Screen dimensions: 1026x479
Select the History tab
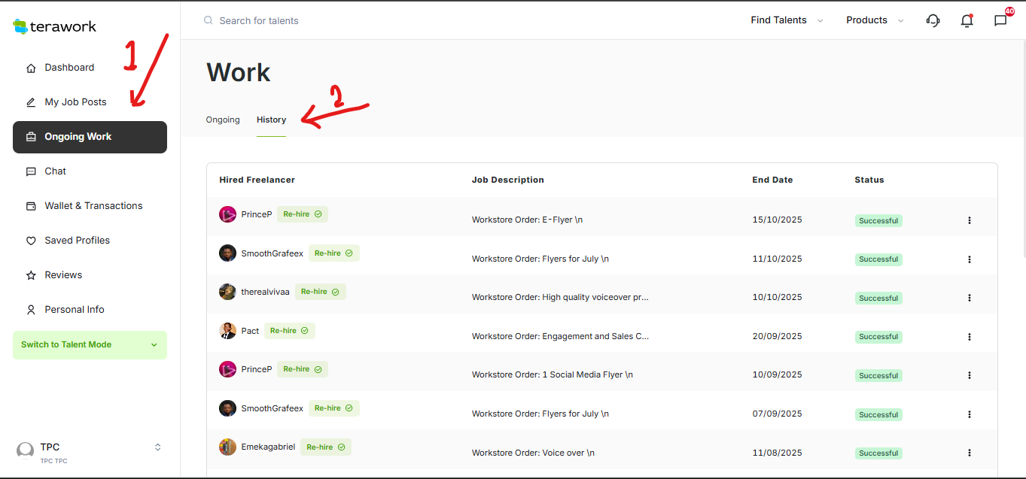[x=271, y=120]
